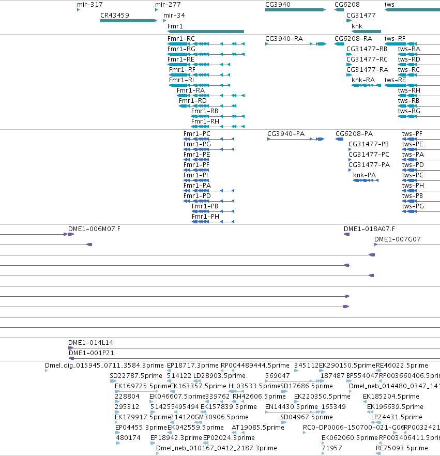Select transcript Fmr1-RG

point(181,49)
